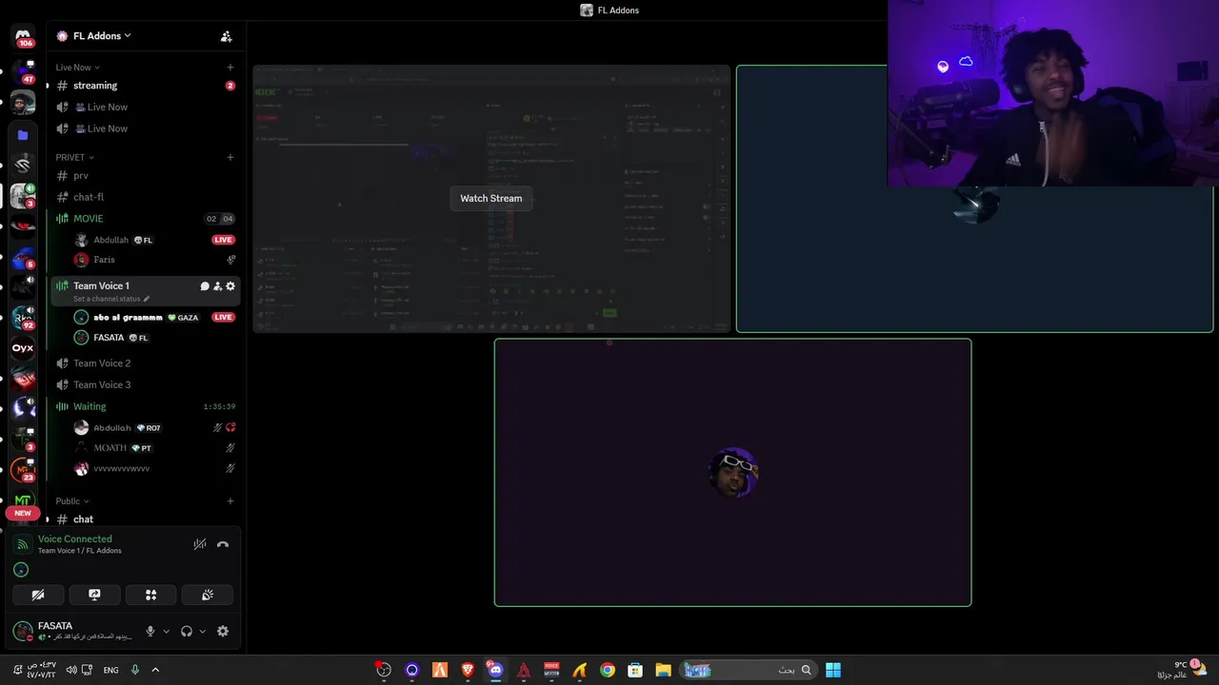Click Voice Connected status text
1219x685 pixels.
click(75, 539)
